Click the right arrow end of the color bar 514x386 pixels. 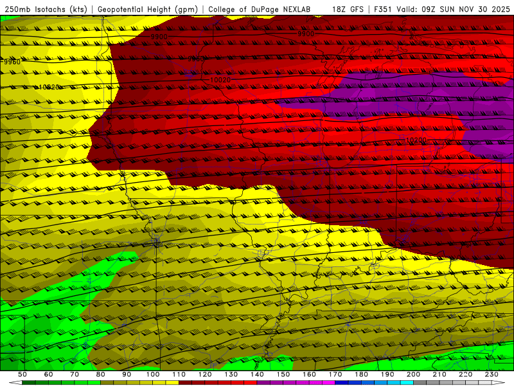[499, 382]
